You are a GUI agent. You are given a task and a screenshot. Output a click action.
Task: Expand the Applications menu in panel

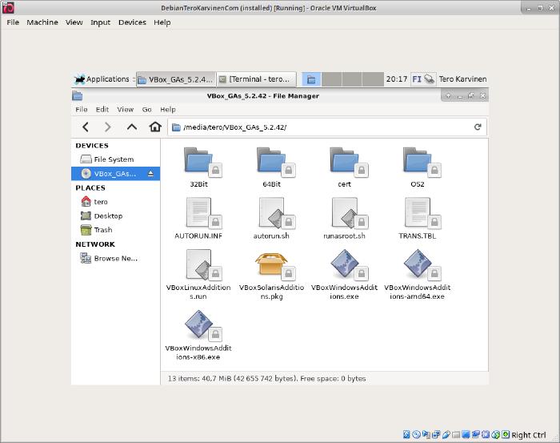point(102,79)
